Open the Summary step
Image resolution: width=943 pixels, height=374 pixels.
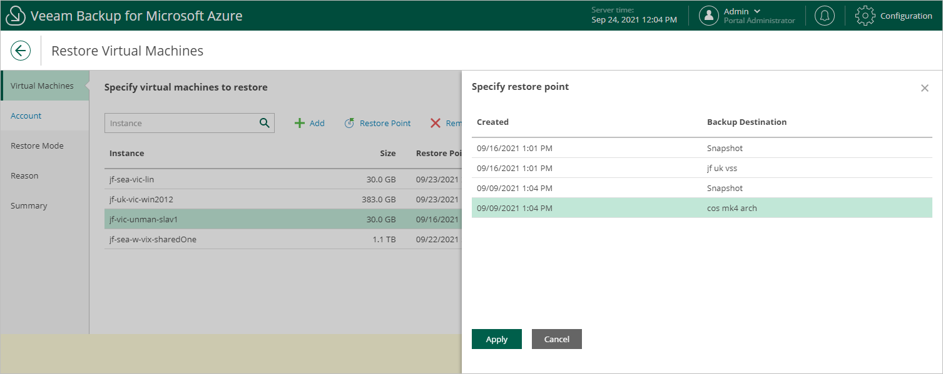pos(45,205)
